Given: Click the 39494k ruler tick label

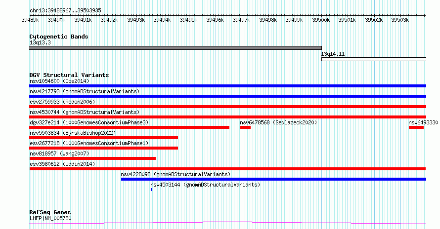Looking at the screenshot, I should [x=162, y=20].
